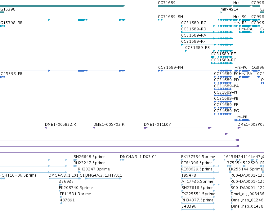
Task: Select clone DME1-005B22.R label
Action: coord(60,125)
